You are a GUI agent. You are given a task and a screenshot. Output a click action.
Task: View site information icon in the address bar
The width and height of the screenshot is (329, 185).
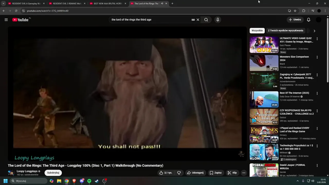click(23, 11)
